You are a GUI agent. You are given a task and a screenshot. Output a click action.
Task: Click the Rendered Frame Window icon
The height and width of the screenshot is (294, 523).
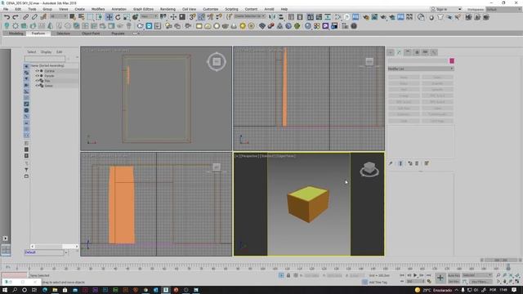(374, 17)
